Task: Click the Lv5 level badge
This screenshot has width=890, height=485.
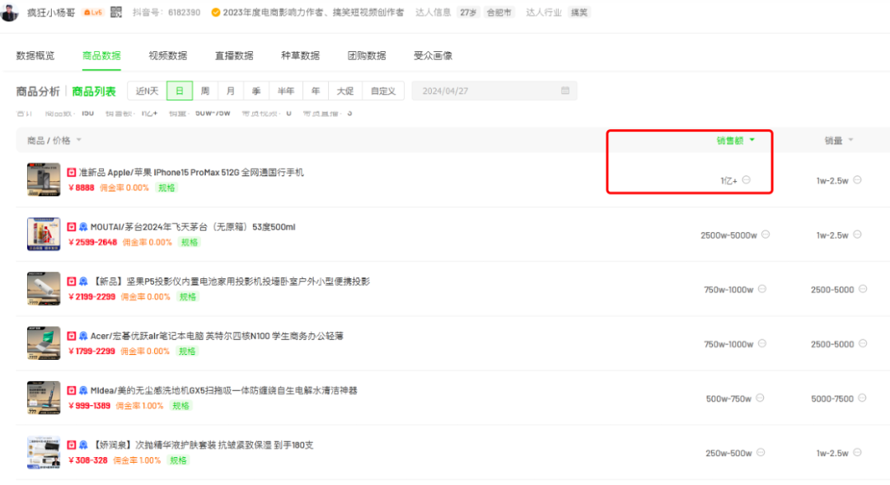Action: click(93, 12)
